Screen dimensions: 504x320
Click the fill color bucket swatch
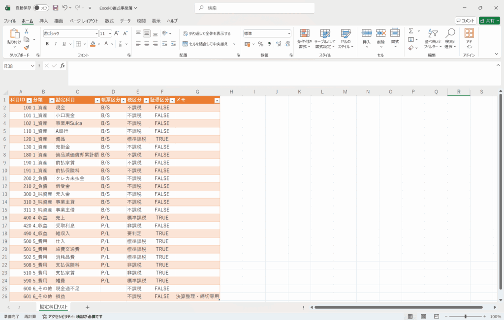tap(92, 44)
